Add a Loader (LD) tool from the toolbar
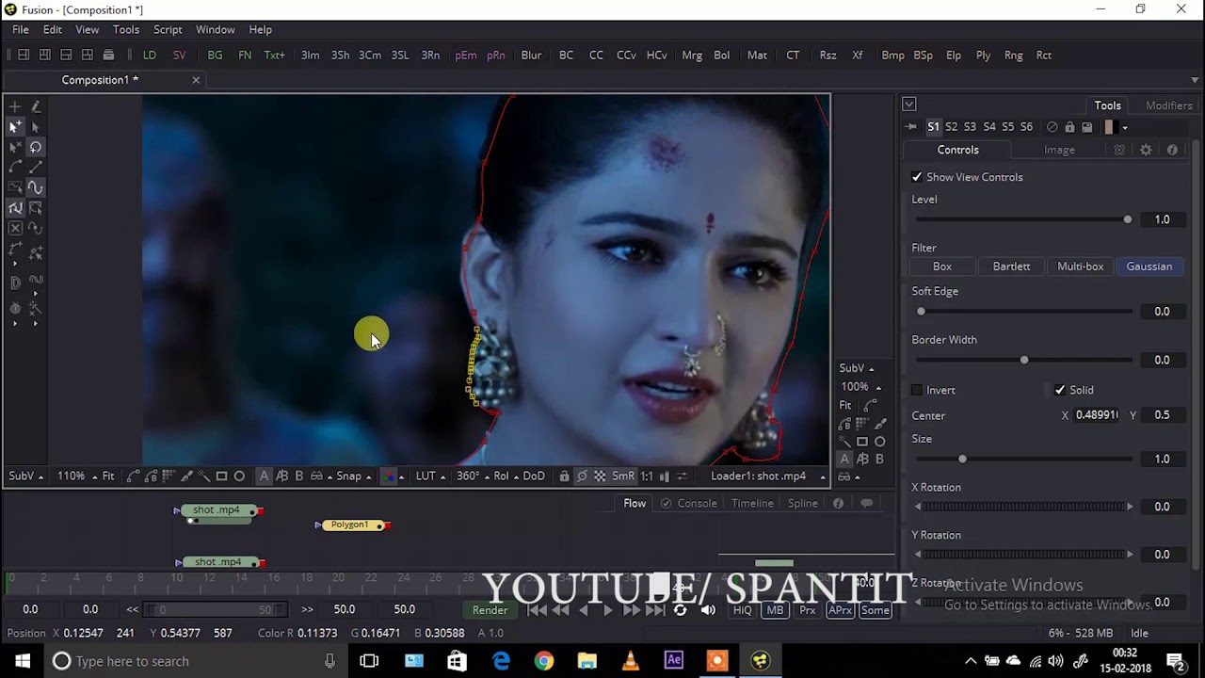This screenshot has height=678, width=1205. click(x=149, y=56)
